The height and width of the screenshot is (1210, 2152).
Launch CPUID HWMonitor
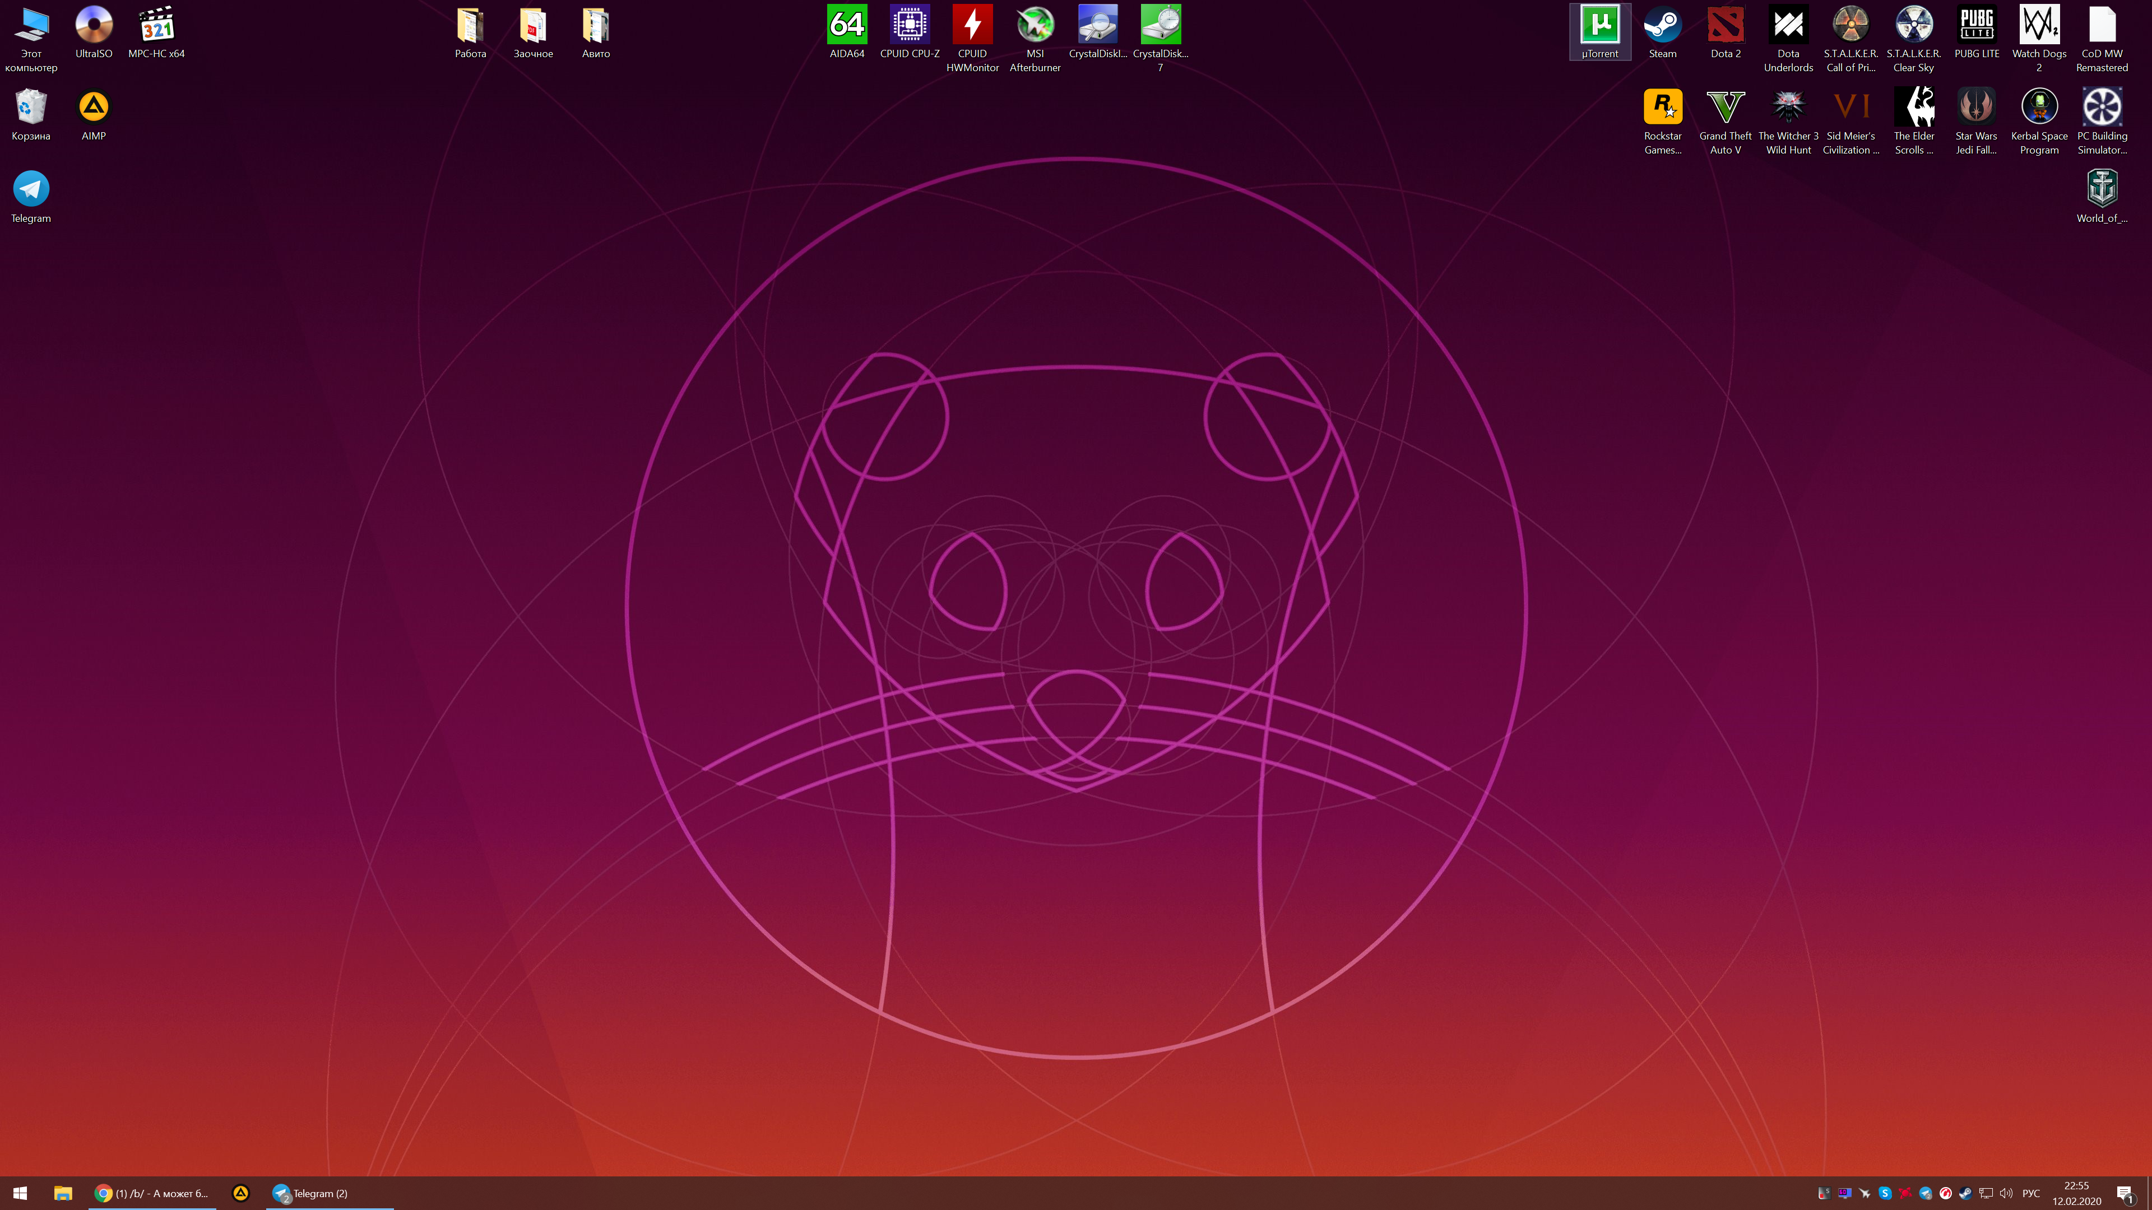coord(972,39)
